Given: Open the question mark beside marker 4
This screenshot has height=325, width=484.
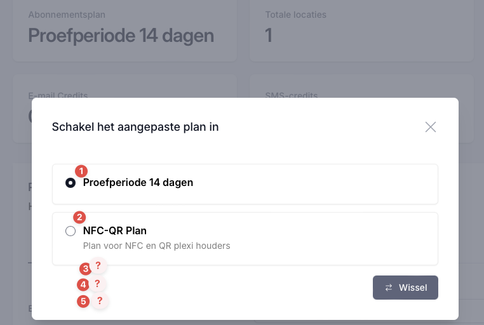Looking at the screenshot, I should [97, 283].
